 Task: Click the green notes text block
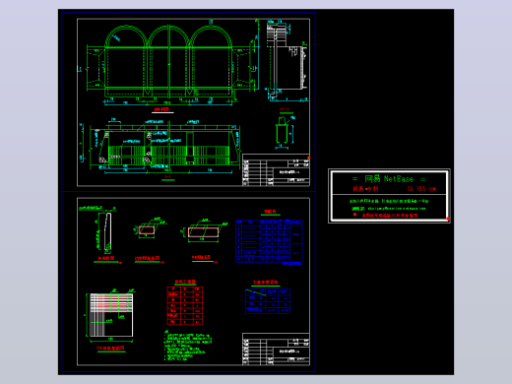[188, 346]
